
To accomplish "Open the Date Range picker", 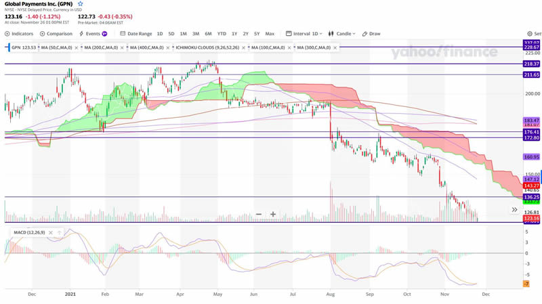I will 136,33.
